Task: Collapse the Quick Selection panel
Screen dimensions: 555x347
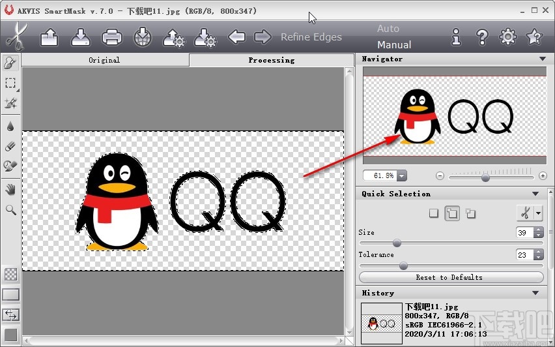Action: pyautogui.click(x=535, y=194)
